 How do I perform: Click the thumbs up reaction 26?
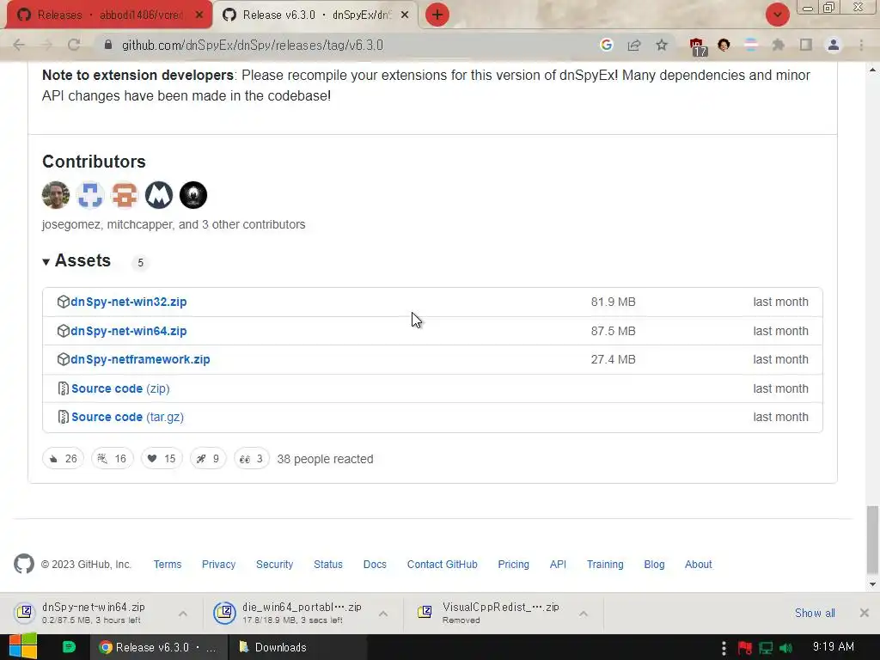point(63,459)
